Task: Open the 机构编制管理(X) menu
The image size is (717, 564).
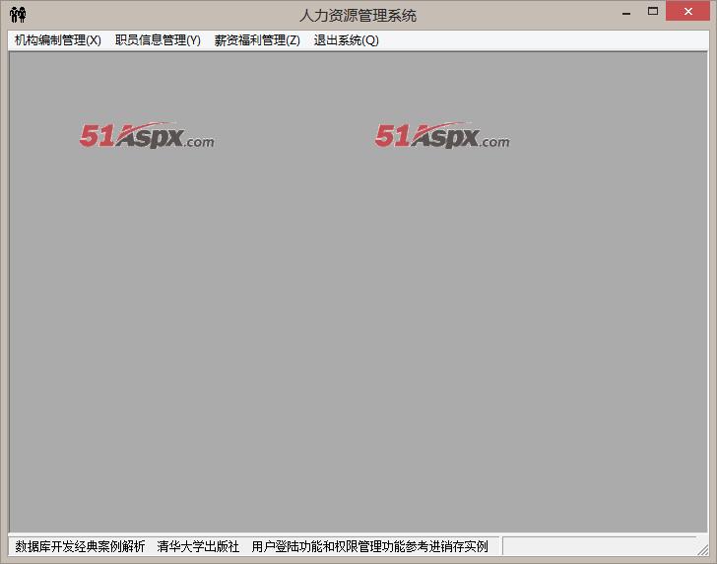Action: pyautogui.click(x=57, y=40)
